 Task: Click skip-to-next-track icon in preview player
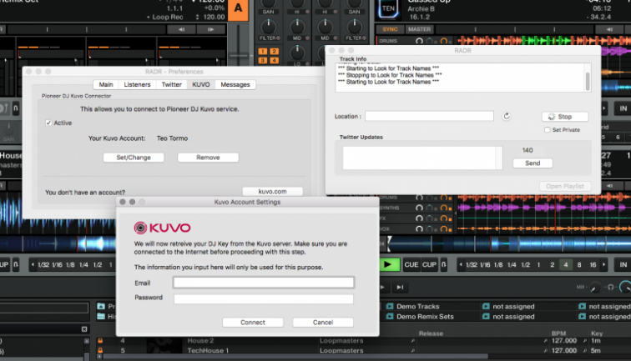coord(400,287)
